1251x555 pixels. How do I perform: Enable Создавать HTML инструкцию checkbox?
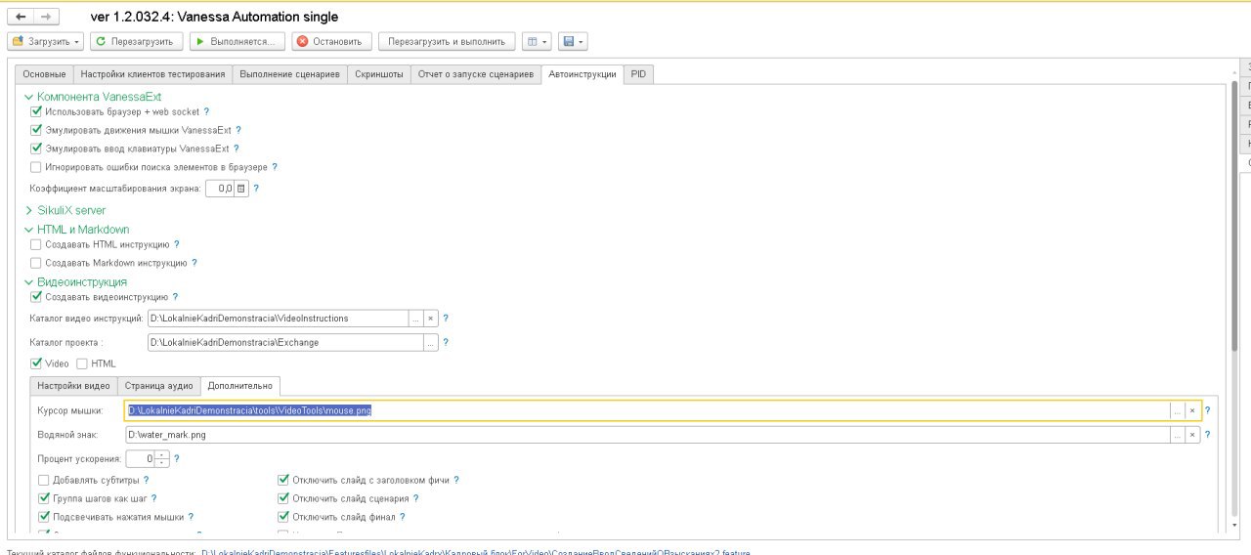(x=36, y=244)
